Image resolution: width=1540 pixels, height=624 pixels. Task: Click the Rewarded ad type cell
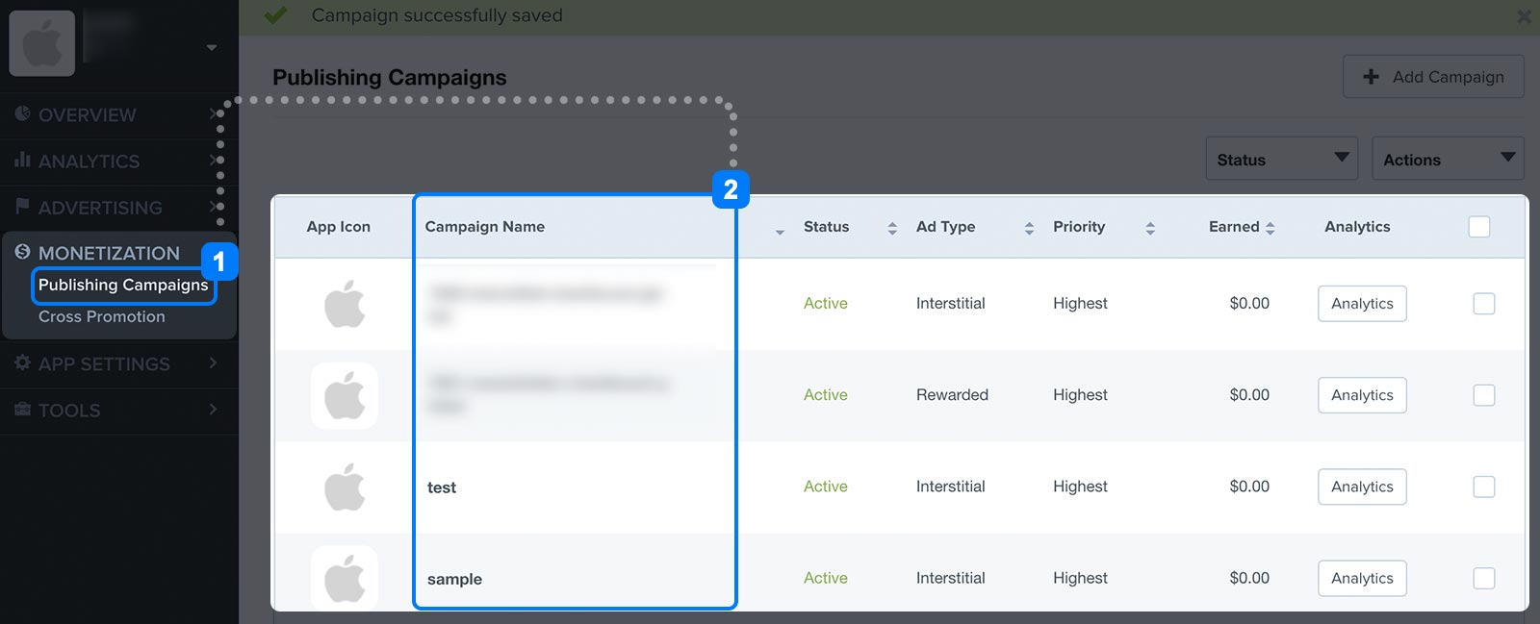952,395
